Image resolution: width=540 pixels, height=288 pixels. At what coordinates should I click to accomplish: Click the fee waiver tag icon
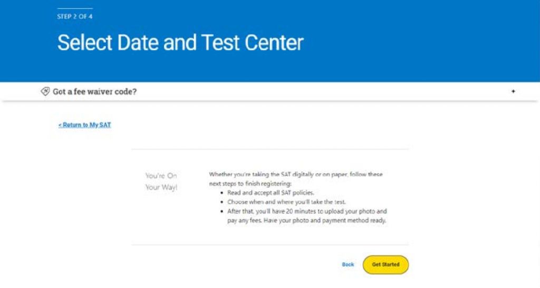(45, 91)
